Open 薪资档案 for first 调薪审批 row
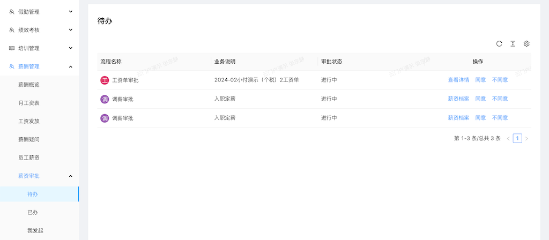 458,99
